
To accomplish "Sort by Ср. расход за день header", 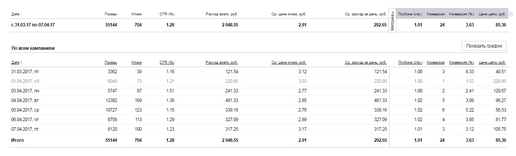I will point(366,62).
